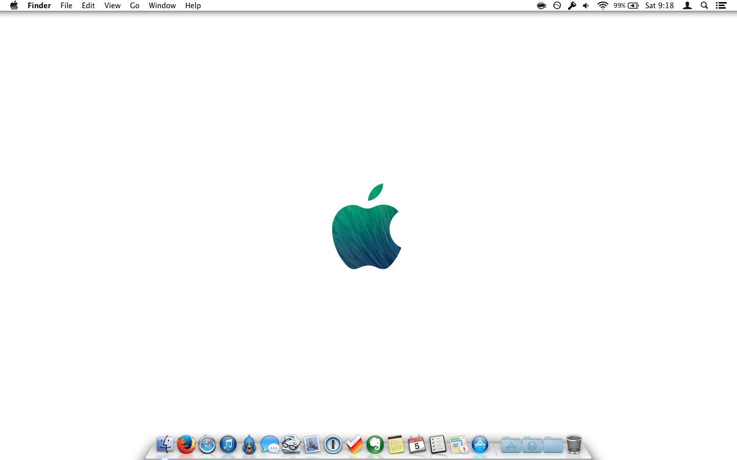Screen dimensions: 737x460
Task: Click the key icon in the menu bar
Action: pos(572,6)
